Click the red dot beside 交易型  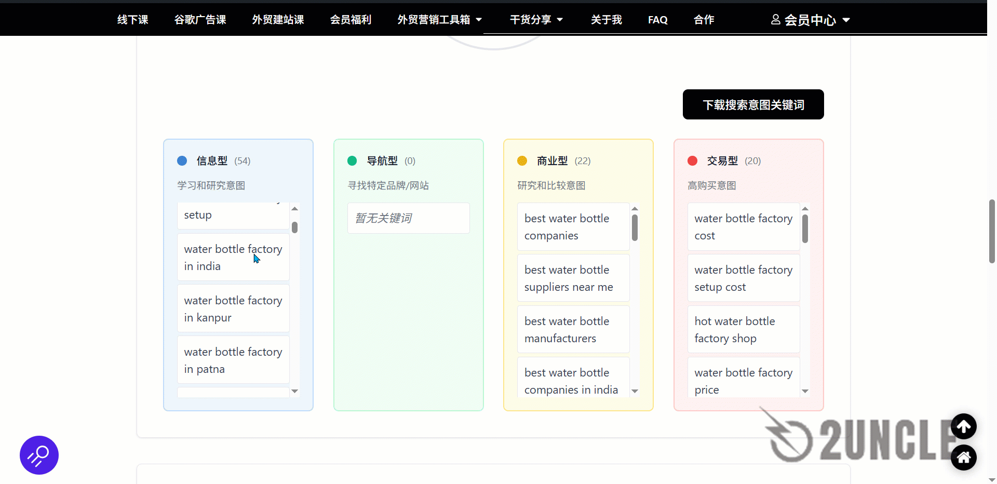point(692,161)
